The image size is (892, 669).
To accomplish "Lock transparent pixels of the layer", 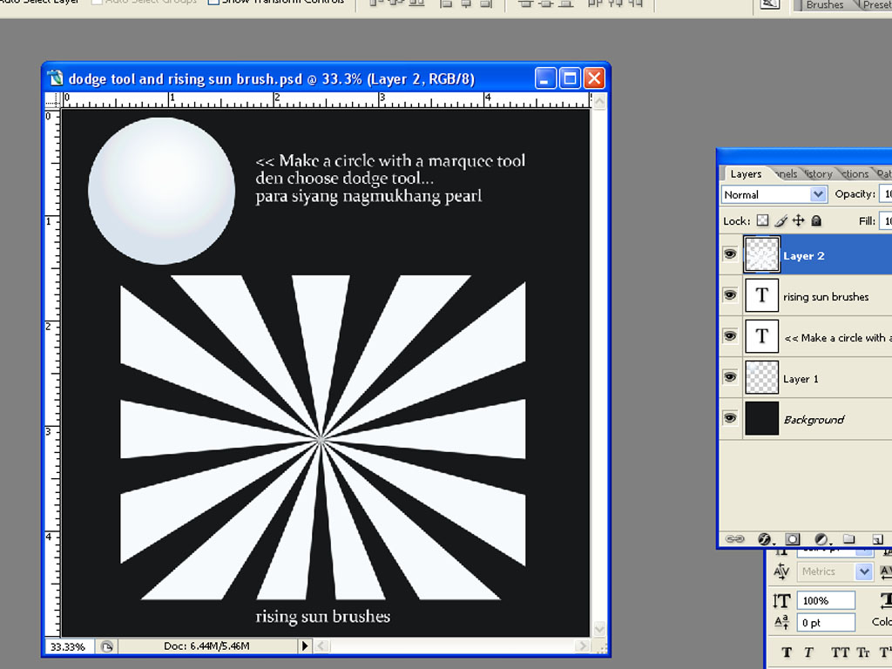I will 762,220.
